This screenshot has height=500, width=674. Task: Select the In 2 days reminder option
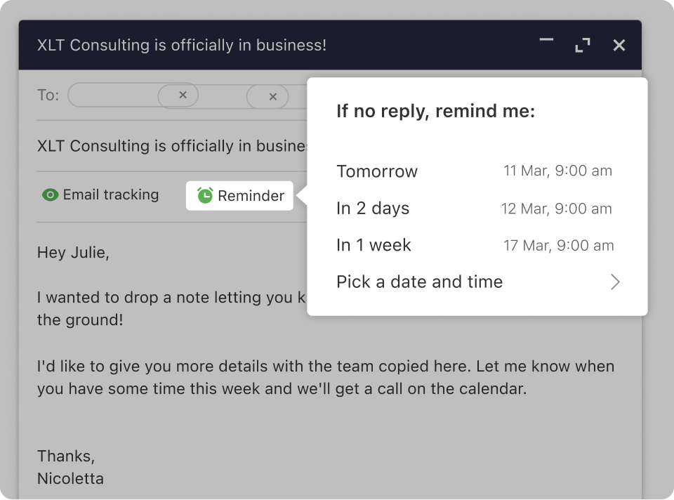click(373, 208)
